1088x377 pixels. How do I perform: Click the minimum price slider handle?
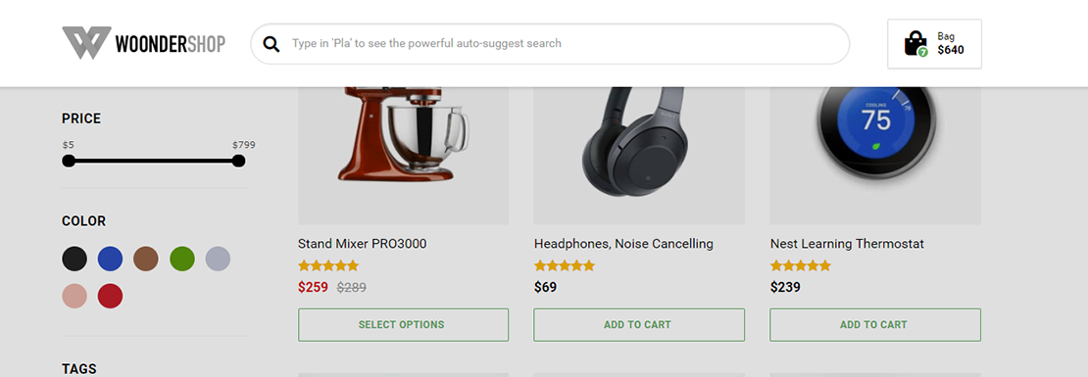point(68,161)
